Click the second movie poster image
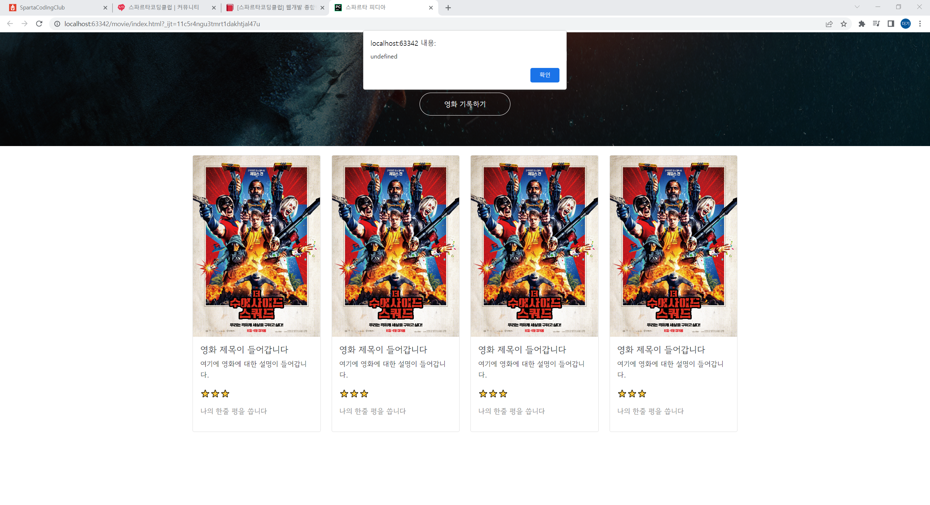This screenshot has height=505, width=930. coord(395,246)
